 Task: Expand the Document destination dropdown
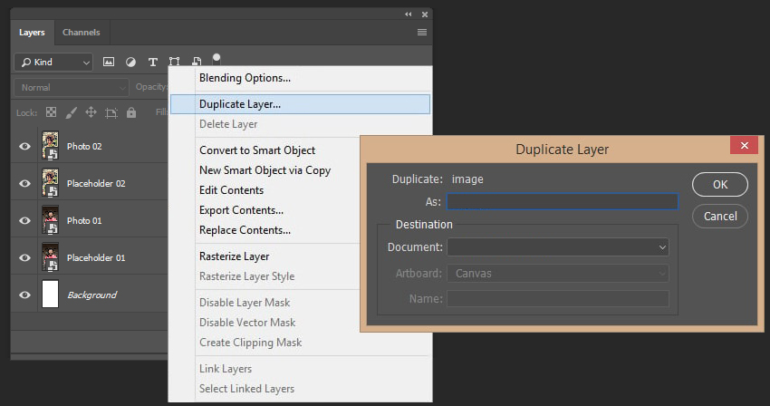click(558, 247)
